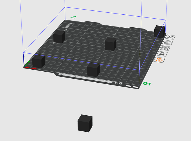191x141 pixels.
Task: Click the arrange objects on plate icon
Action: (x=165, y=48)
